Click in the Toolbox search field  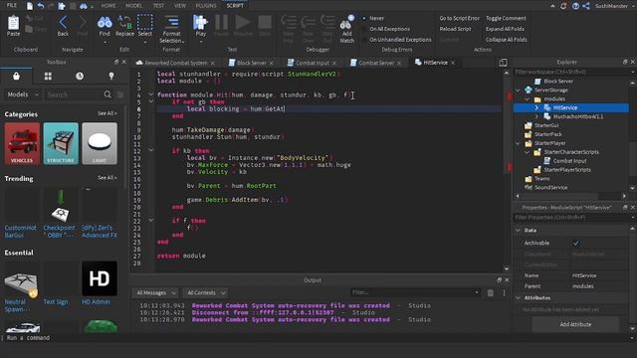point(74,94)
